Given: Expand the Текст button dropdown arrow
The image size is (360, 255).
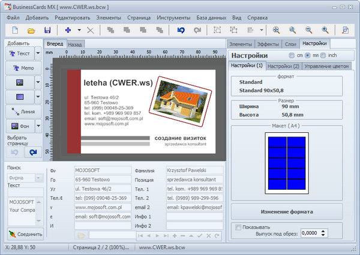Looking at the screenshot, I should pyautogui.click(x=38, y=53).
